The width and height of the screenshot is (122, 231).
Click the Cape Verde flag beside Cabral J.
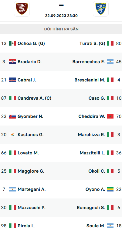click(12, 80)
